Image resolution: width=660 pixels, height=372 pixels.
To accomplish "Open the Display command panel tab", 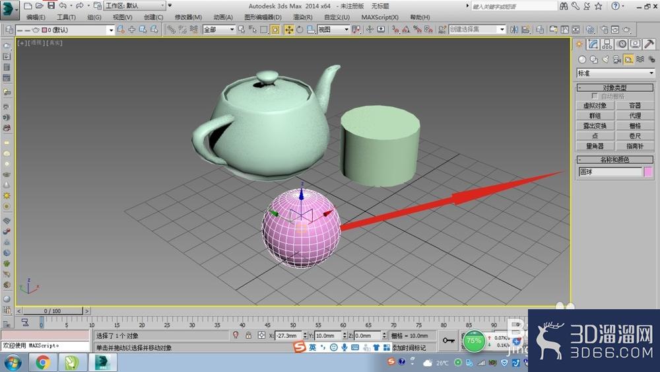I will pyautogui.click(x=635, y=44).
